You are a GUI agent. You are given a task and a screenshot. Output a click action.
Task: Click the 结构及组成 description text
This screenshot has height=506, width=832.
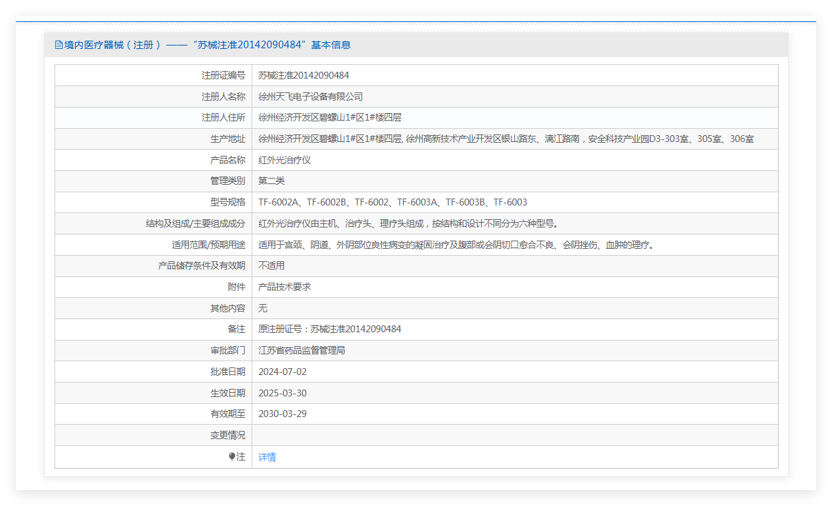coord(408,223)
